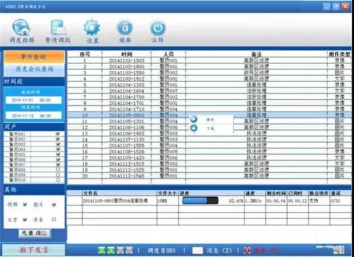Select the row with time 20141109-1420
Viewport: 354px width, 257px height.
click(209, 158)
